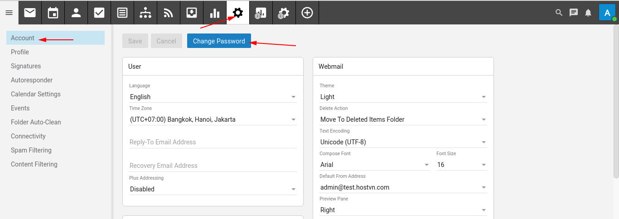Go to Contacts via person icon

tap(76, 13)
